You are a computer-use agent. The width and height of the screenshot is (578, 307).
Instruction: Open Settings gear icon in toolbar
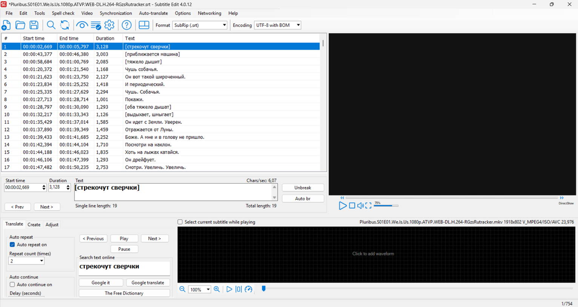(109, 25)
